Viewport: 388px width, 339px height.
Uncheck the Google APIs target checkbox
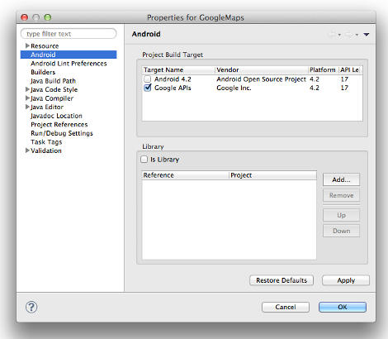[x=148, y=88]
